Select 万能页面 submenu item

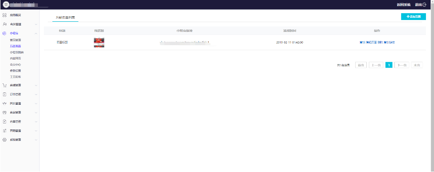coord(15,46)
